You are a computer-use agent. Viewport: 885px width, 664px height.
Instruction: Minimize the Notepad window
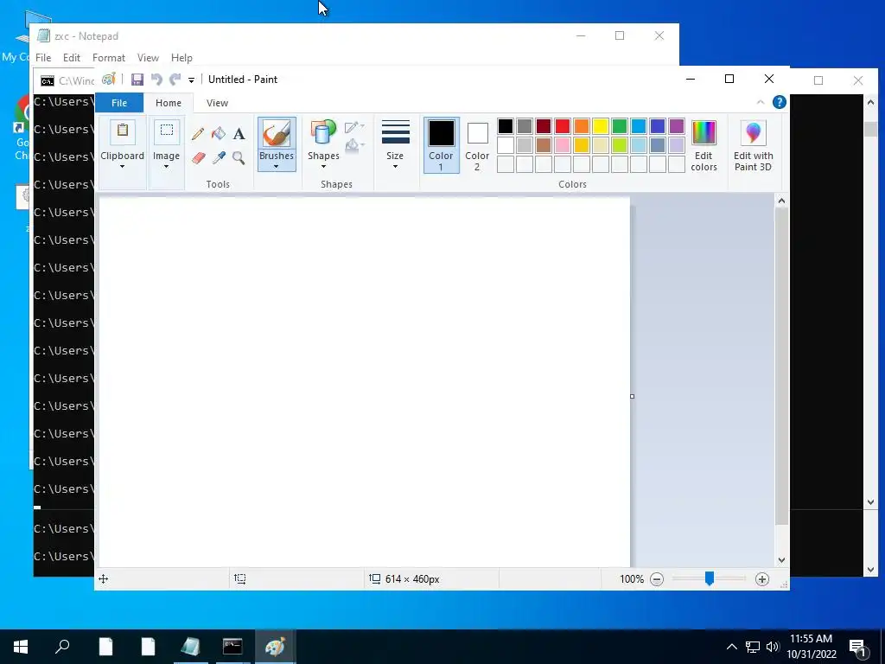click(x=581, y=35)
